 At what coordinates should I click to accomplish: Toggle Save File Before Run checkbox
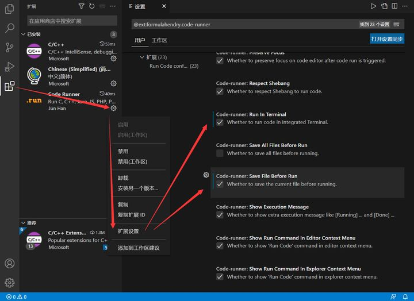pos(220,184)
